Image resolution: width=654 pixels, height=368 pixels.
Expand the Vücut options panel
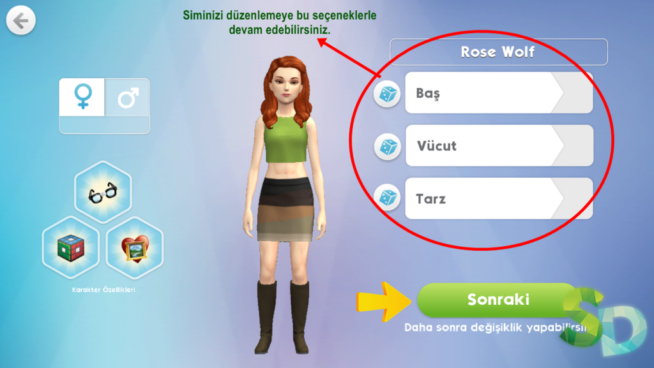[499, 145]
